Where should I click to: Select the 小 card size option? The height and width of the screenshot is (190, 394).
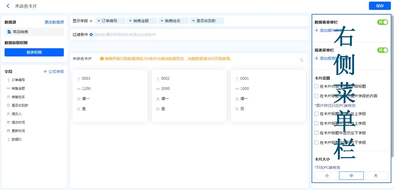click(x=327, y=176)
